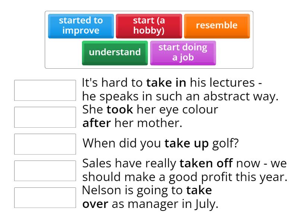298x224 pixels.
Task: Select the answer box next to 'eye colour' sentence
Action: tap(45, 117)
